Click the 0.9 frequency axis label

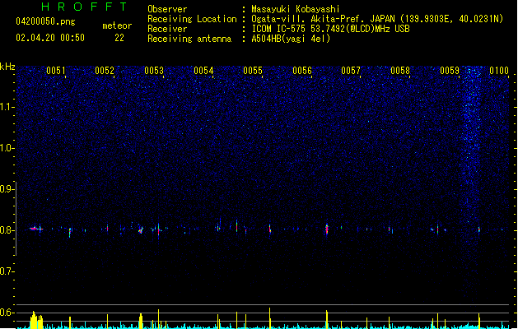pyautogui.click(x=7, y=189)
